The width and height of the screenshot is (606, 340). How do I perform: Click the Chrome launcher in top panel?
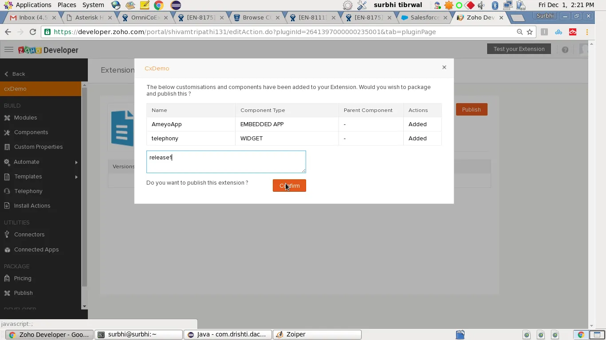[x=158, y=5]
